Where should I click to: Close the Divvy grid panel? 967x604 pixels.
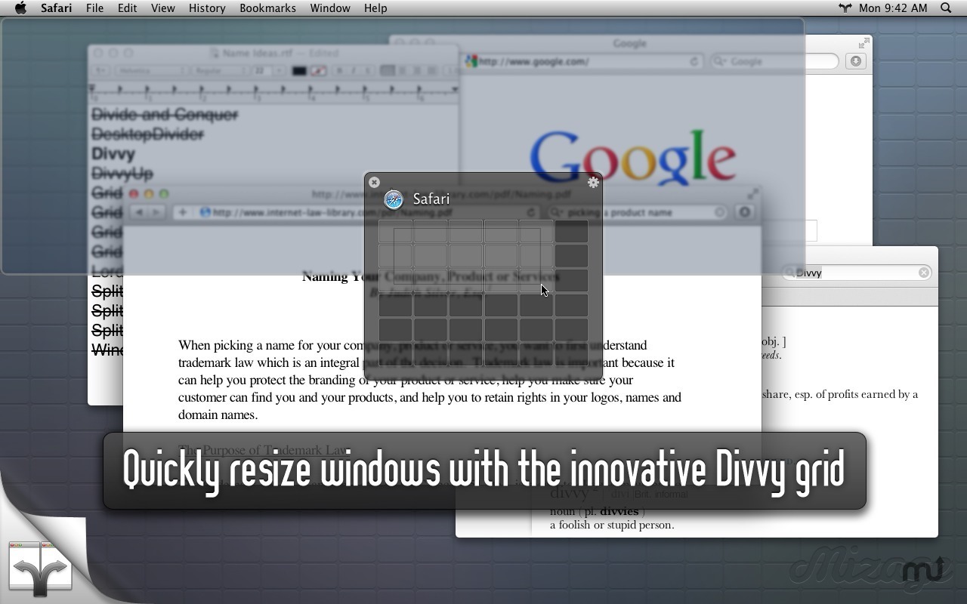(374, 182)
